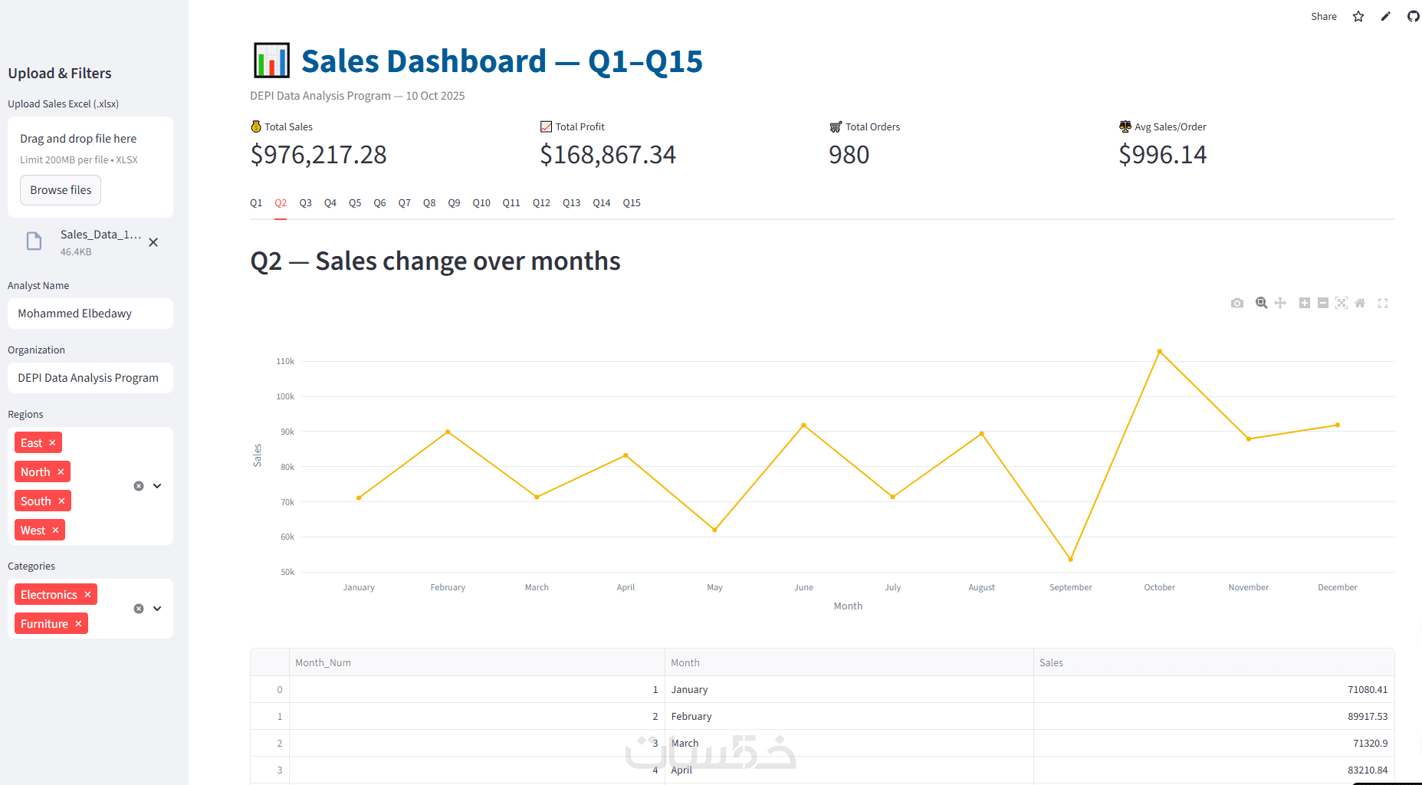Remove the Furniture category tag
The height and width of the screenshot is (785, 1422).
(x=78, y=624)
